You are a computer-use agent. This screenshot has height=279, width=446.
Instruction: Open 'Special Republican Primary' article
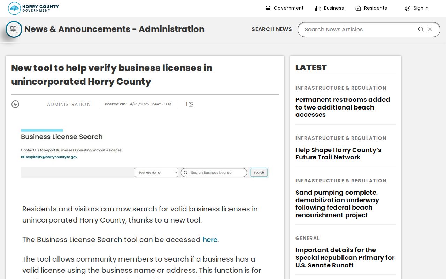(345, 258)
